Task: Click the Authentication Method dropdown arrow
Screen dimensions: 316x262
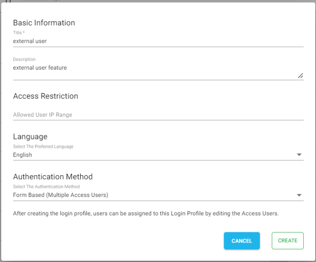Action: pos(299,195)
